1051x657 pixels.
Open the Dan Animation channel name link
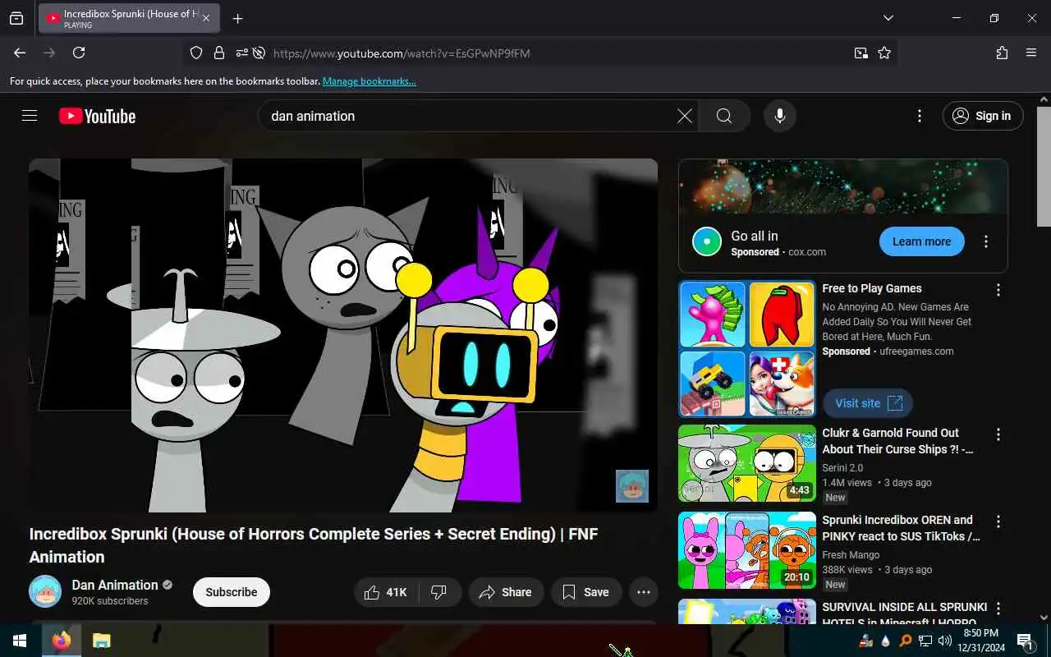pos(115,585)
